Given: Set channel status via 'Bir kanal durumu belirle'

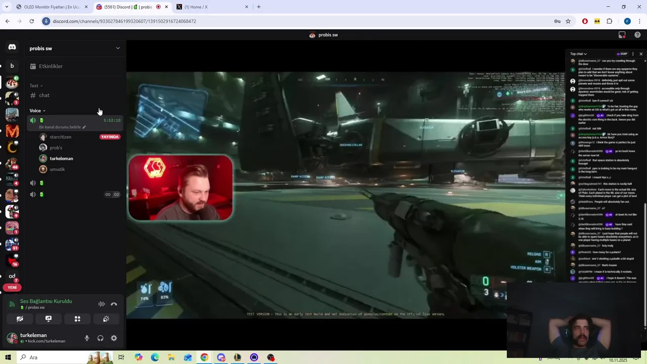Looking at the screenshot, I should tap(62, 127).
